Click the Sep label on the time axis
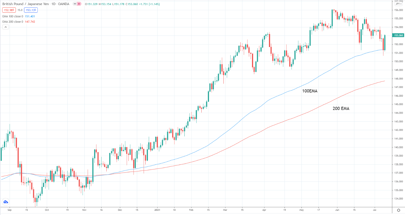Screen dimensions: 405x215 (x=9, y=210)
